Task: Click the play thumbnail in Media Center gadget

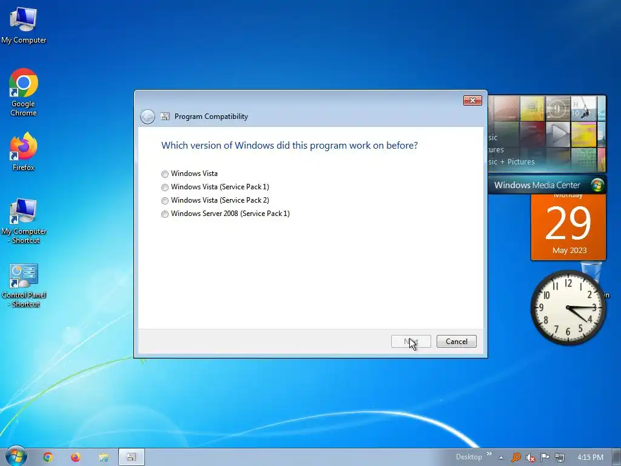Action: [x=558, y=134]
